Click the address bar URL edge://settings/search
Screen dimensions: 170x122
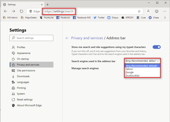click(59, 11)
